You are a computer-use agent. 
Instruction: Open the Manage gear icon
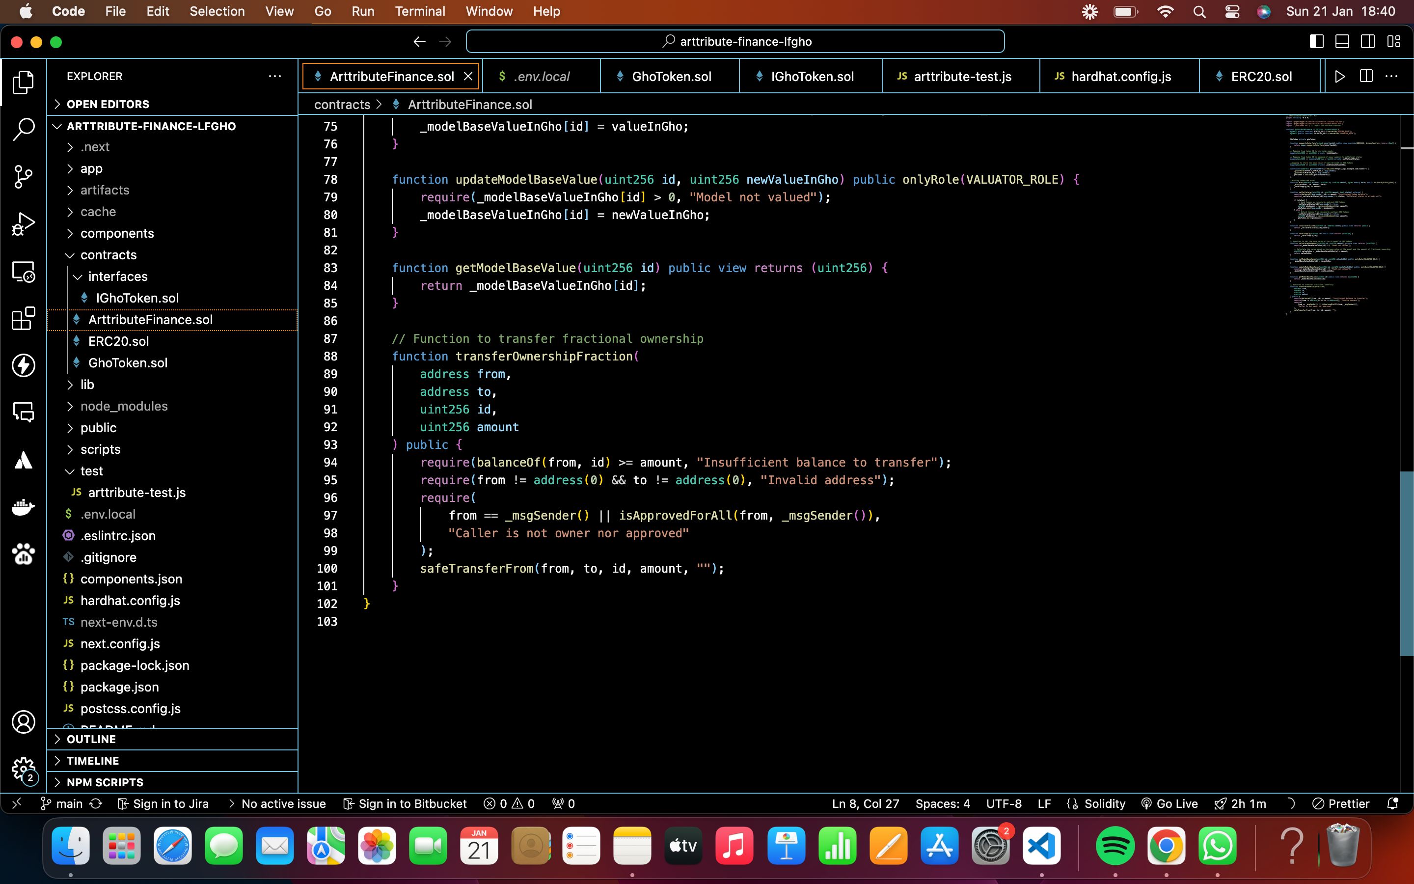point(24,769)
